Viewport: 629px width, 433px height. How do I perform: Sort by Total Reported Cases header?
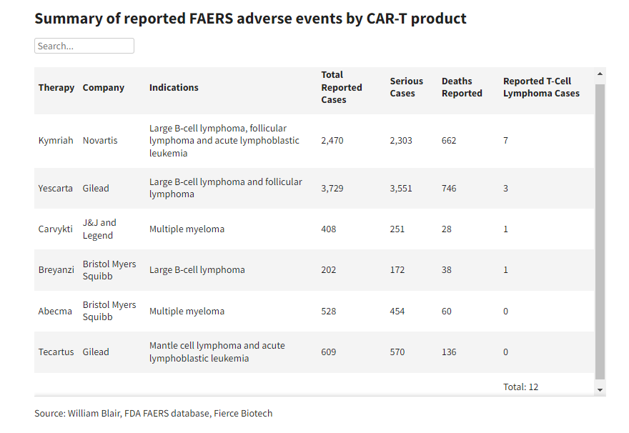342,88
